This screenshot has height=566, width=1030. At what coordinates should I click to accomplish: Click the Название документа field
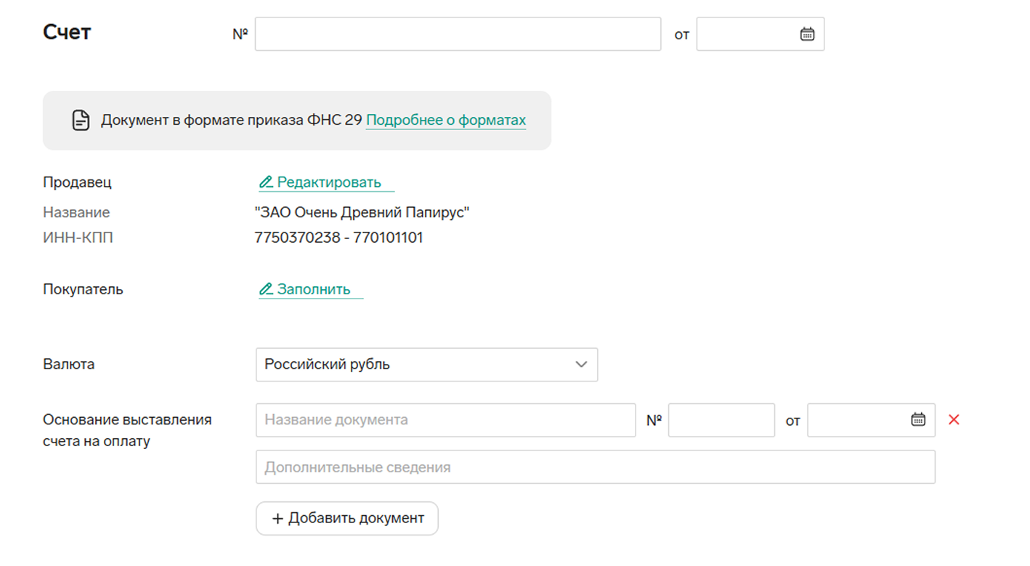445,420
